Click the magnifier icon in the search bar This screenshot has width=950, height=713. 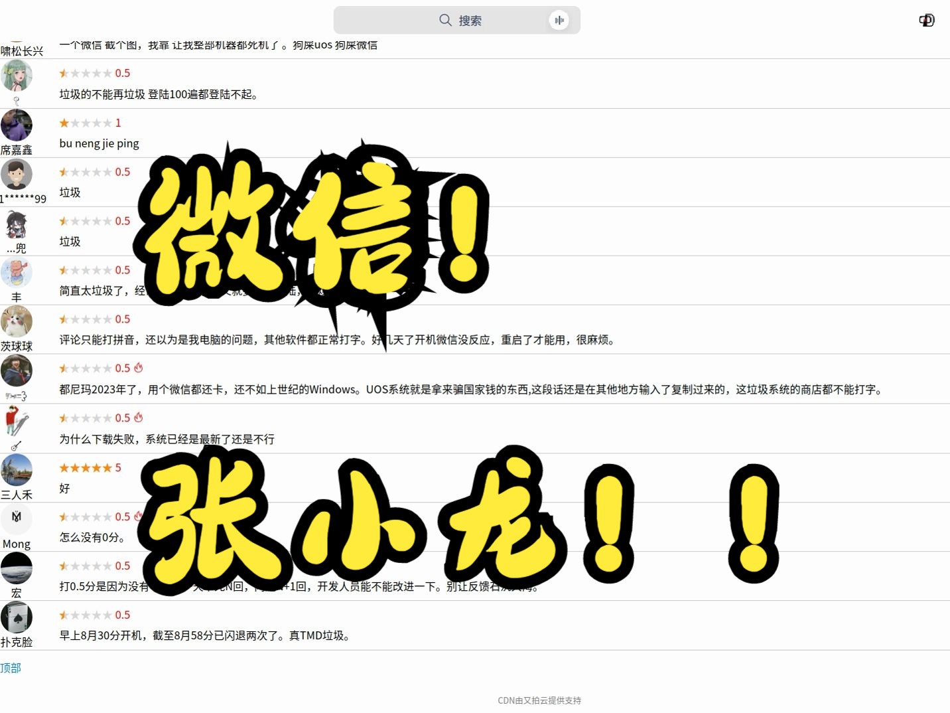coord(445,20)
